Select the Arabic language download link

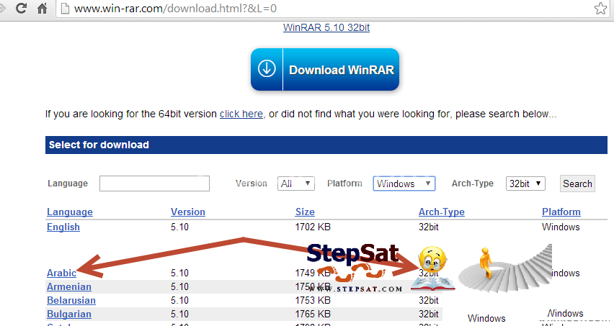(61, 273)
